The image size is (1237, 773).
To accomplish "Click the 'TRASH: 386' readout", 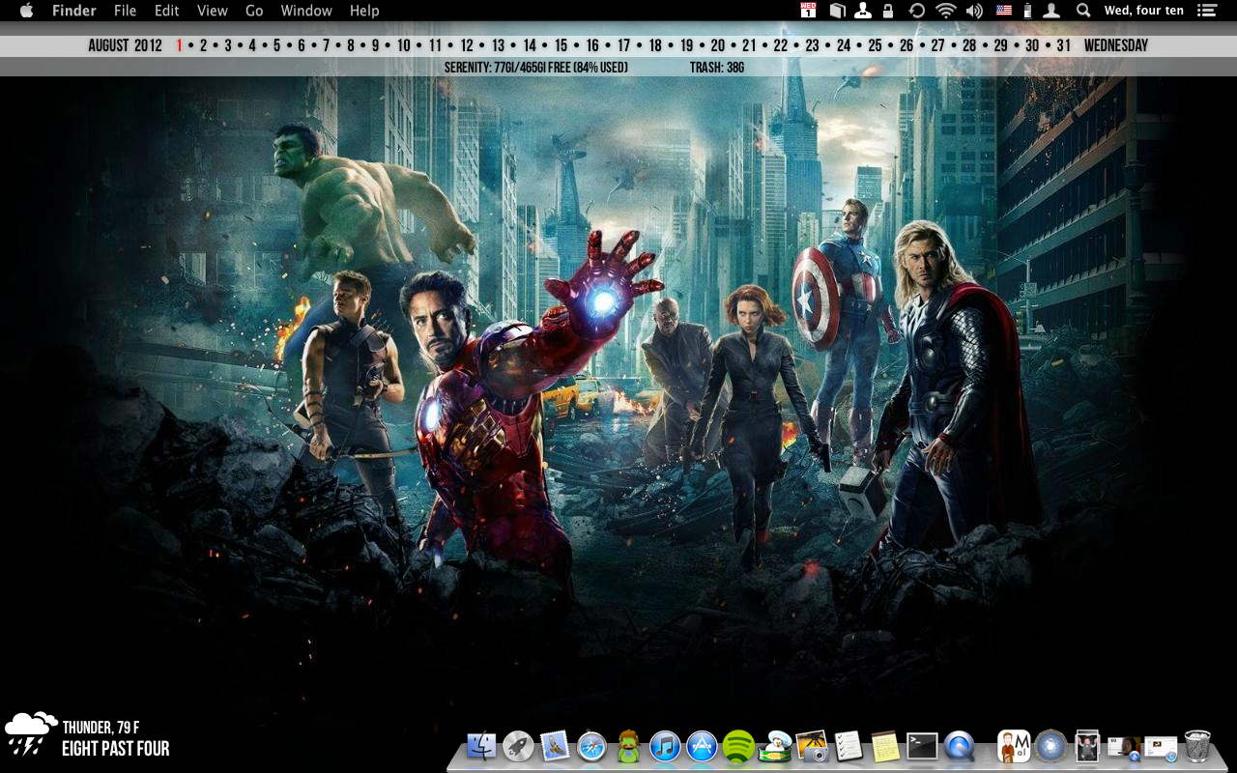I will coord(717,68).
